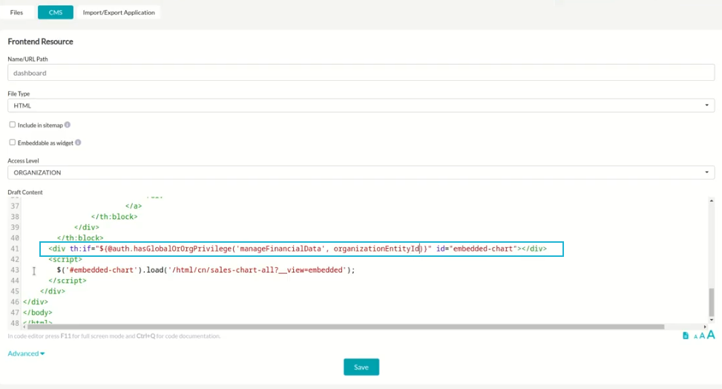Click the code editor vertical scrollbar thumb

tap(712, 302)
